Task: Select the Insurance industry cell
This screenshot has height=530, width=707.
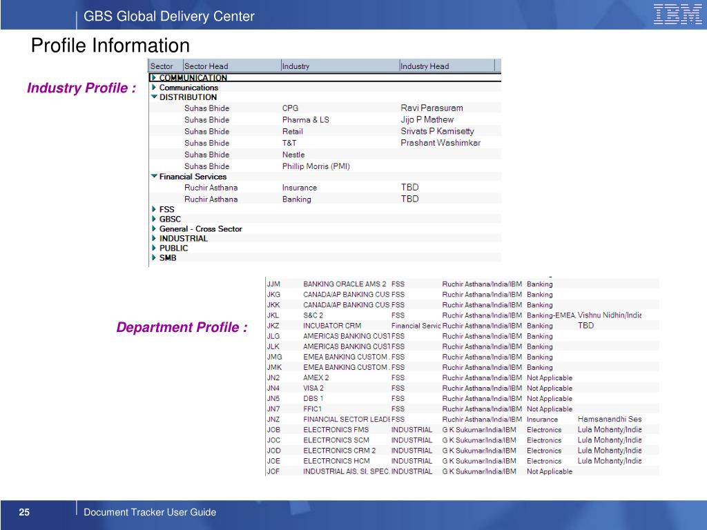Action: click(x=300, y=188)
